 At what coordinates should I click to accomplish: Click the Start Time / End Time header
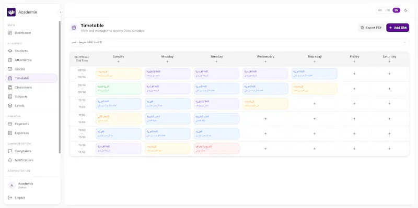point(82,59)
